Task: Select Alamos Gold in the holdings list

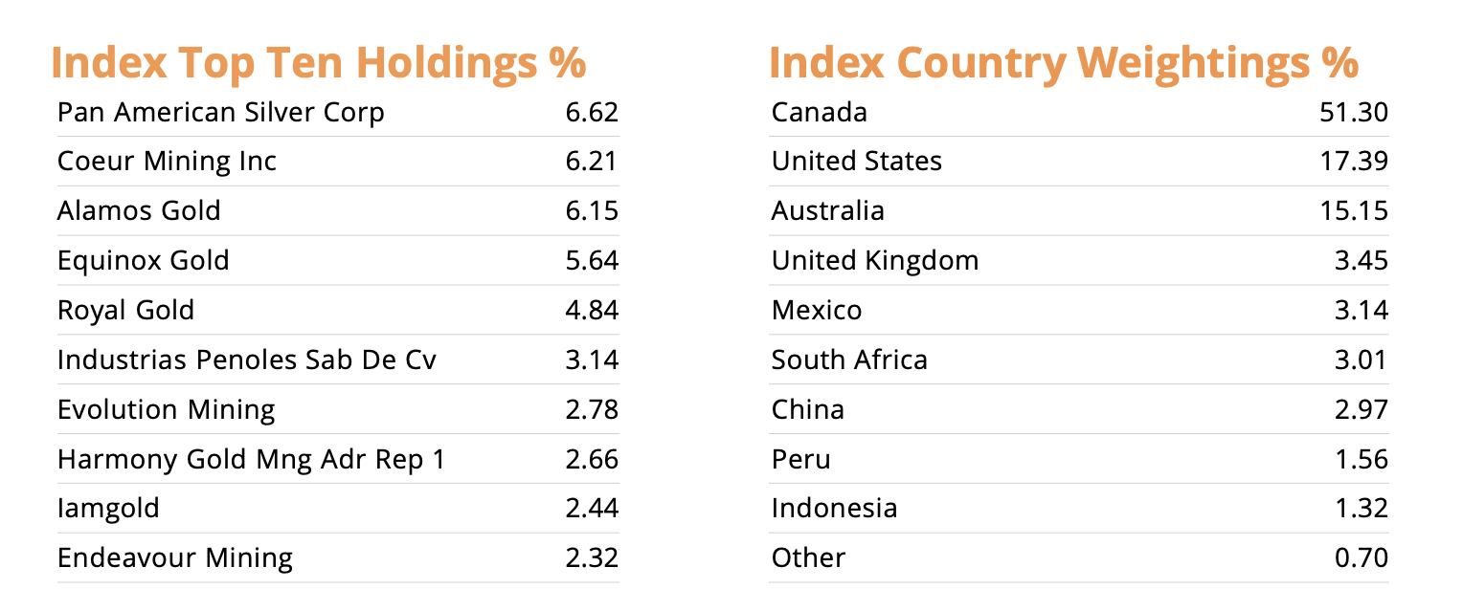Action: (x=139, y=211)
